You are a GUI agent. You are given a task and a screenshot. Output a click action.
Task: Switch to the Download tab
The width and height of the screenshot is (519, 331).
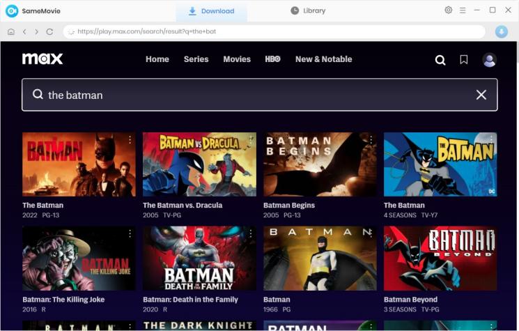point(211,11)
